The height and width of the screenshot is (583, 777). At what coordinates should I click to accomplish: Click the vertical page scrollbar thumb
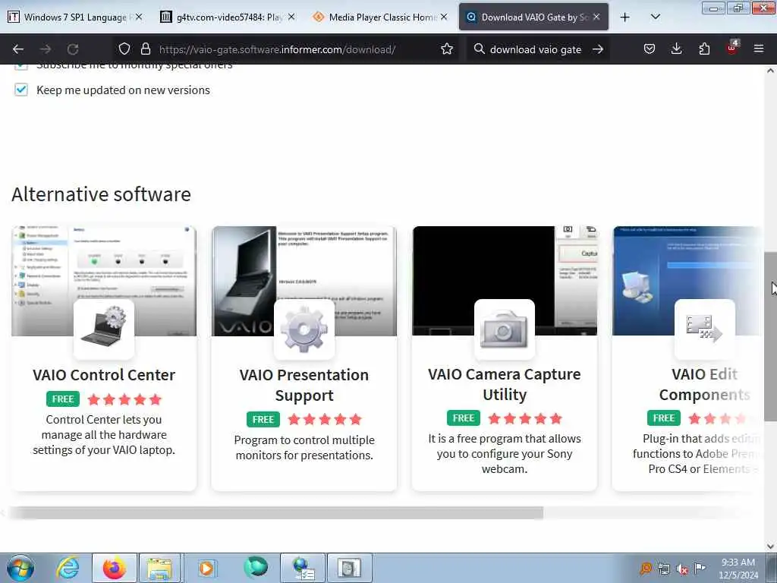click(x=771, y=337)
